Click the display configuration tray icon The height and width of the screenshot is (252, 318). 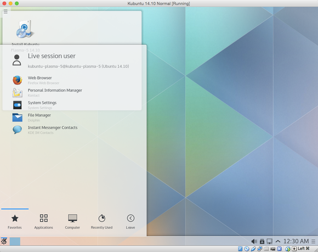coord(270,241)
